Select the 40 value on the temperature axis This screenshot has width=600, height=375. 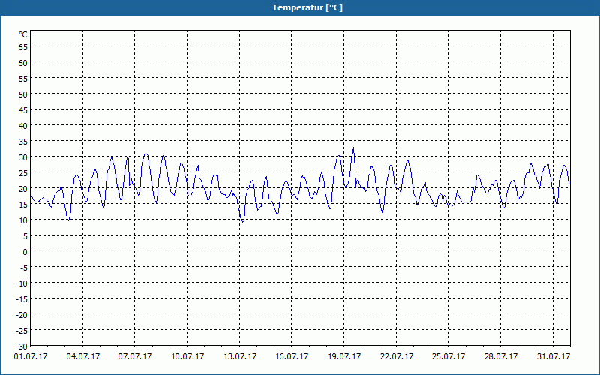click(x=23, y=126)
